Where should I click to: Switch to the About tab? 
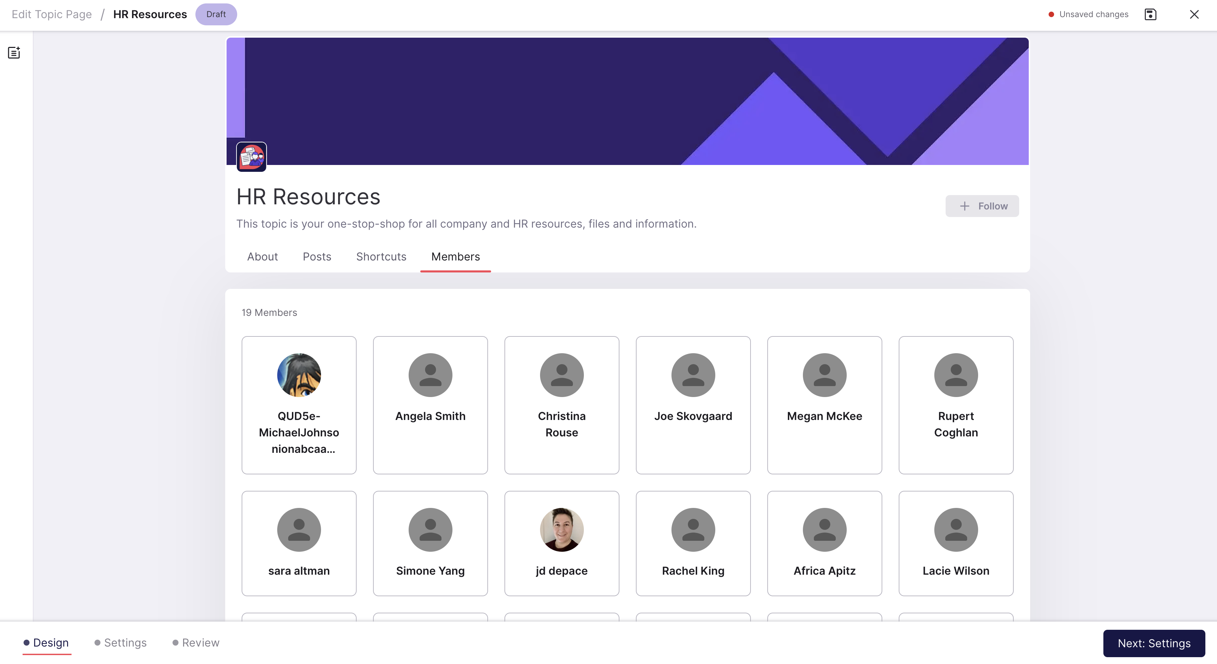(x=262, y=257)
